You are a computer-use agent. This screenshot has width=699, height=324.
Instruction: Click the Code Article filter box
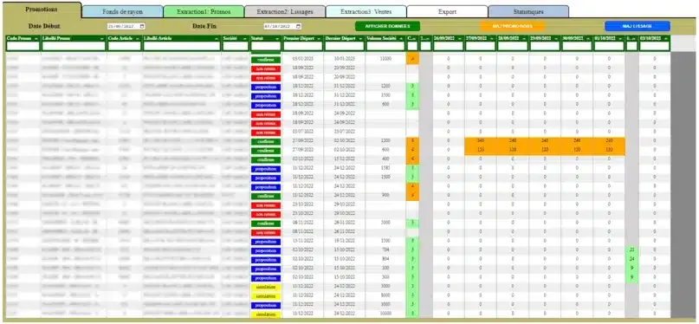click(x=125, y=46)
